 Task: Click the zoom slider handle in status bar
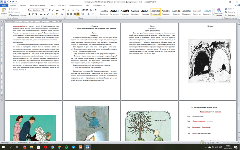coord(227,143)
